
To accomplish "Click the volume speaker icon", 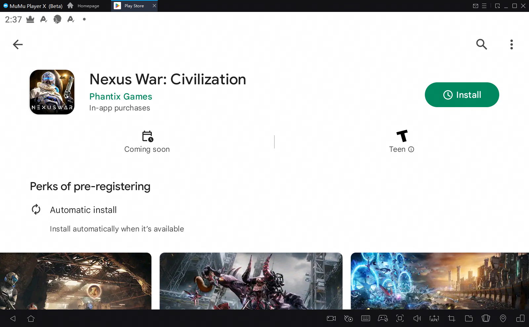I will click(417, 318).
